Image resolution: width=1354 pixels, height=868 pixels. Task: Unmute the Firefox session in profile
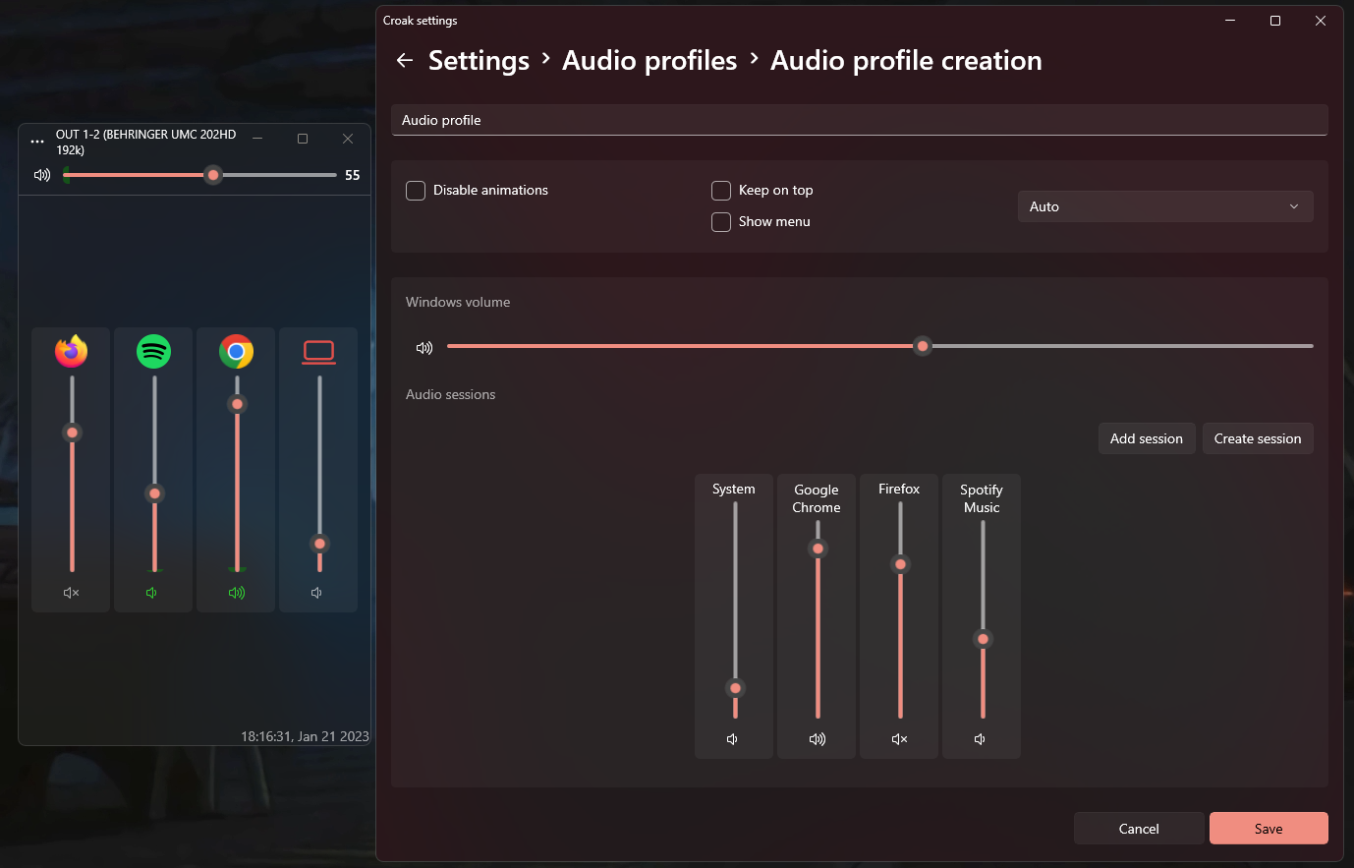click(899, 739)
